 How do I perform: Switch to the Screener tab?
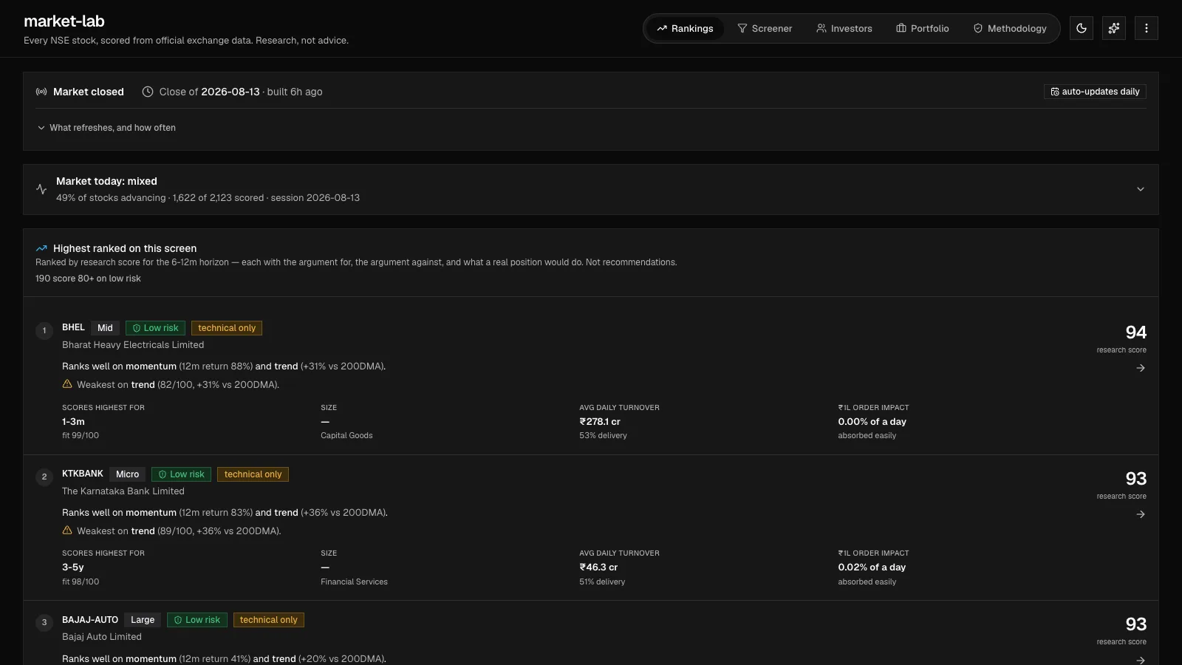coord(765,28)
